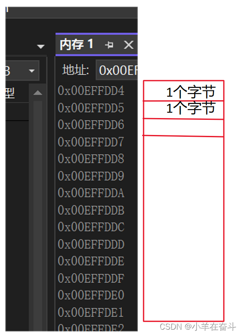Select memory row 0x00EFFDDC
Viewport: 243px width, 335px height.
pos(91,227)
